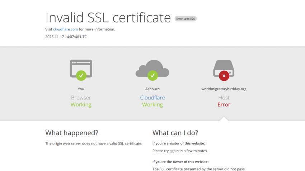Click the gray Browser label
305x171 pixels.
point(81,98)
